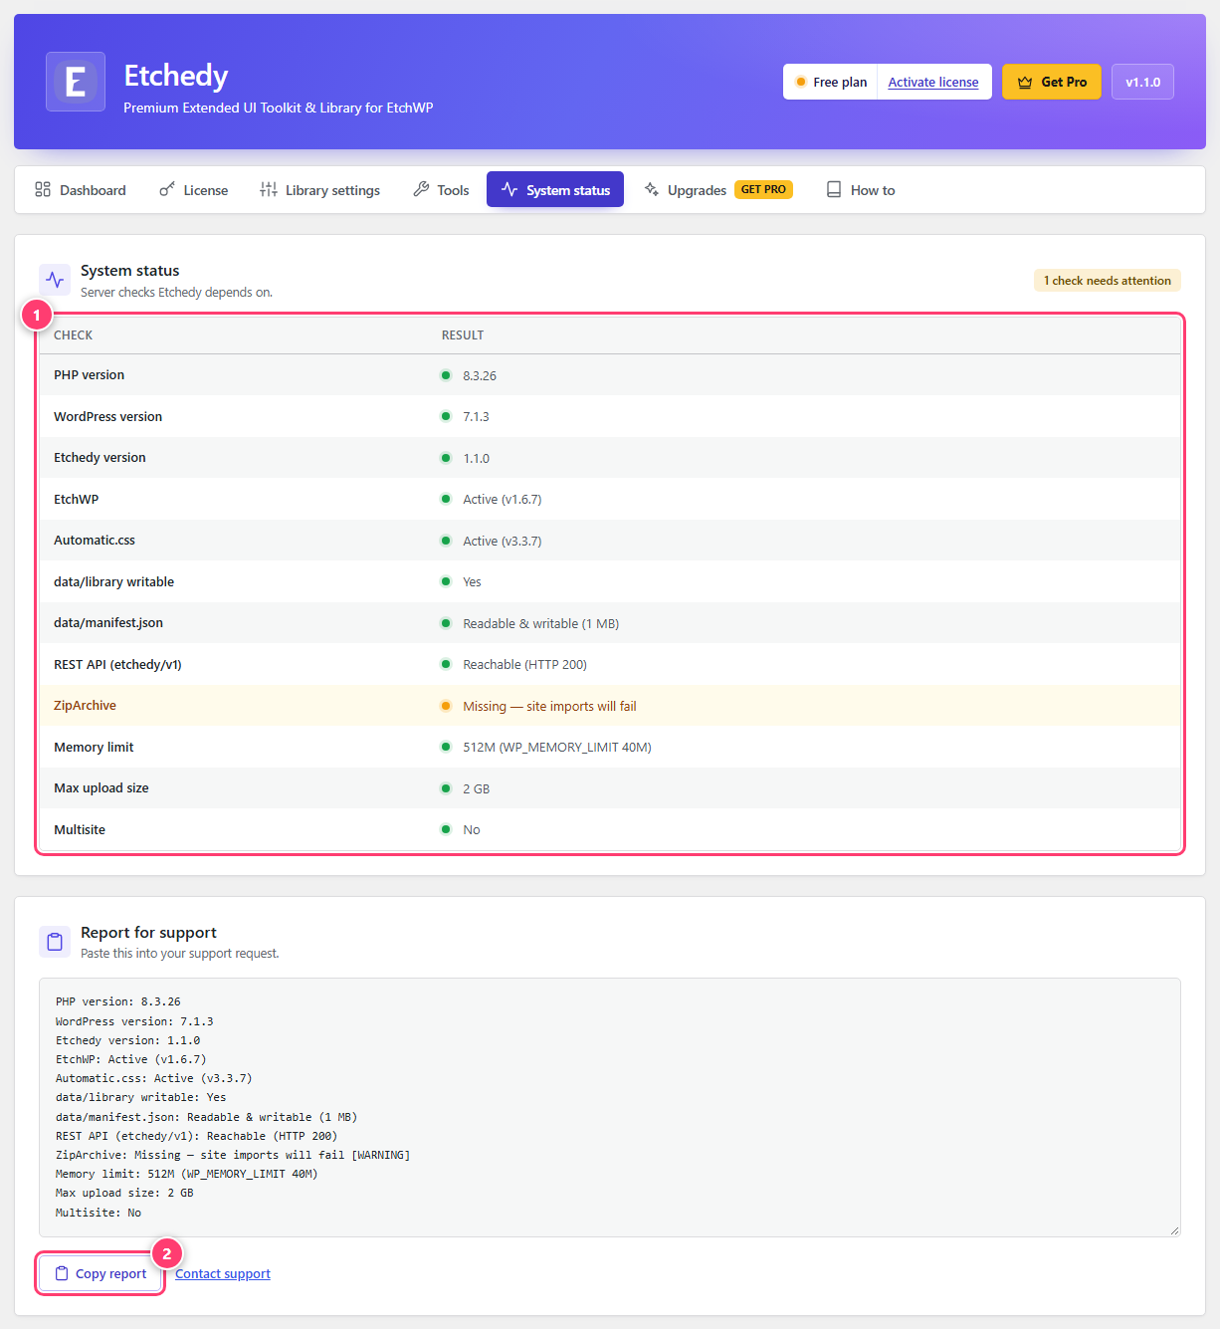Click the green status dot for WordPress version
The image size is (1220, 1329).
tap(446, 416)
